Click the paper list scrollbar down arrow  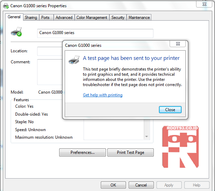point(147,137)
